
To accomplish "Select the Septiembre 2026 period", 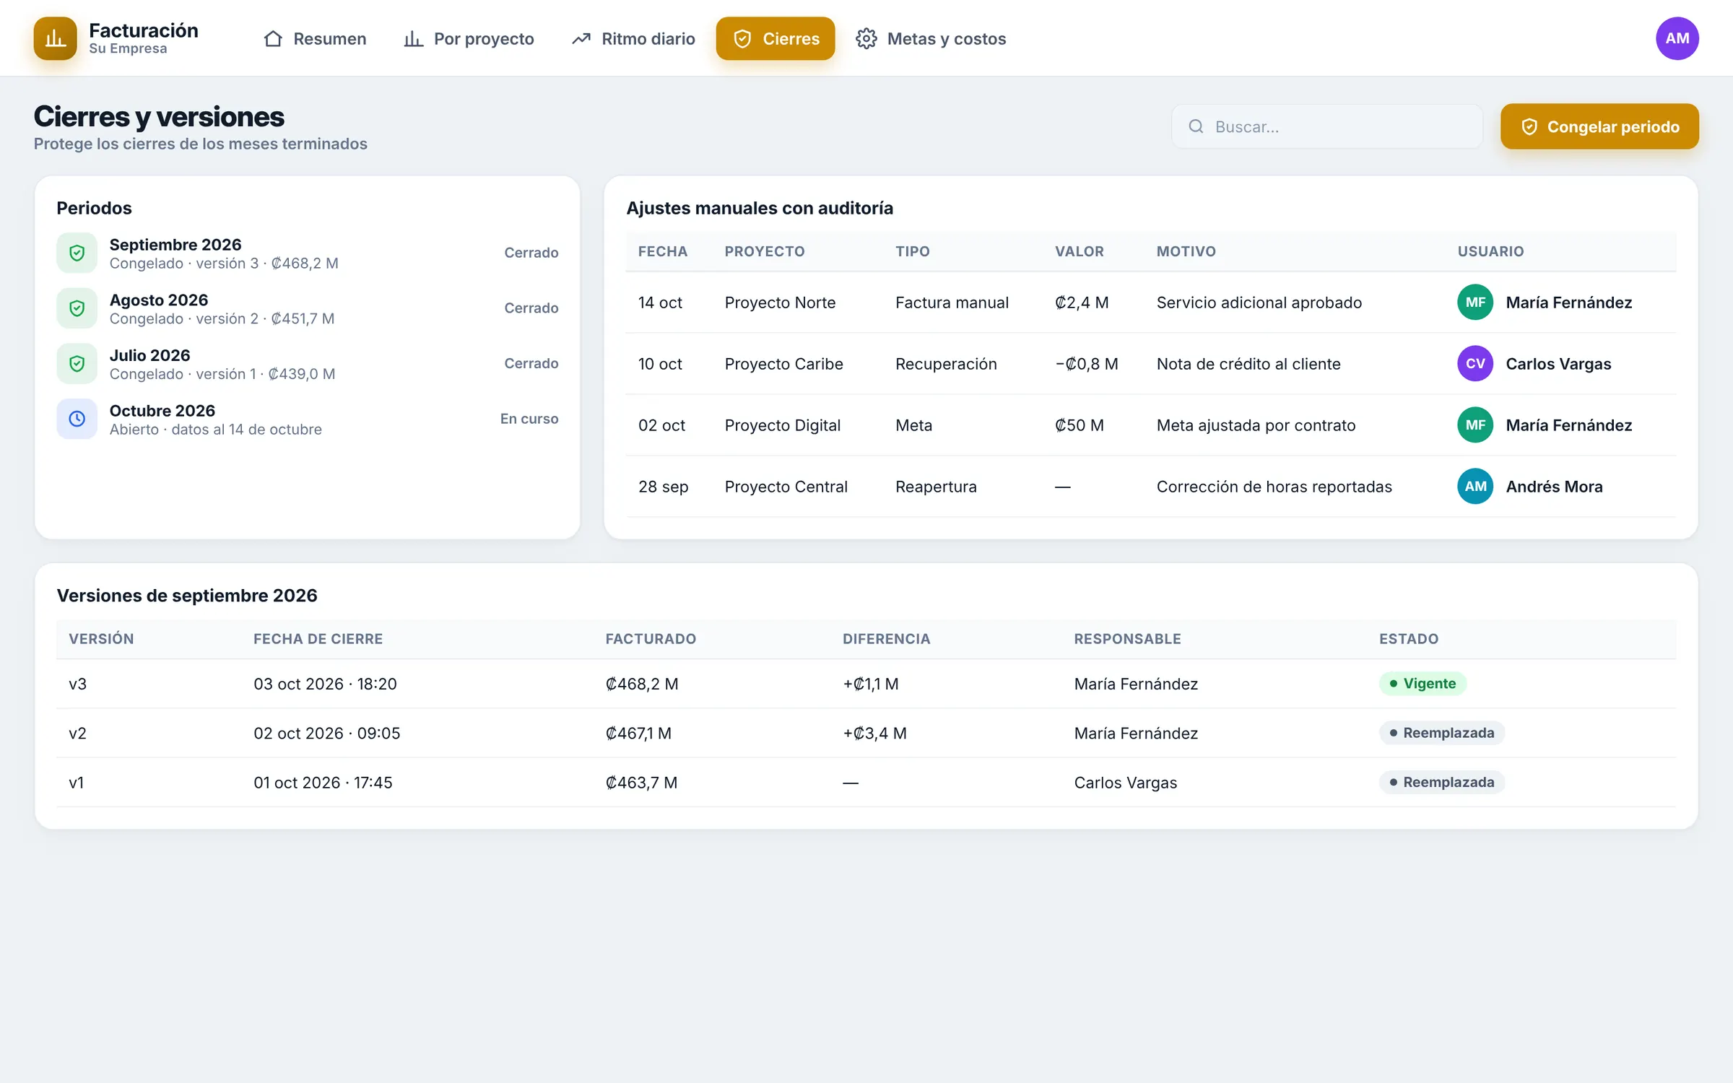I will click(x=308, y=253).
